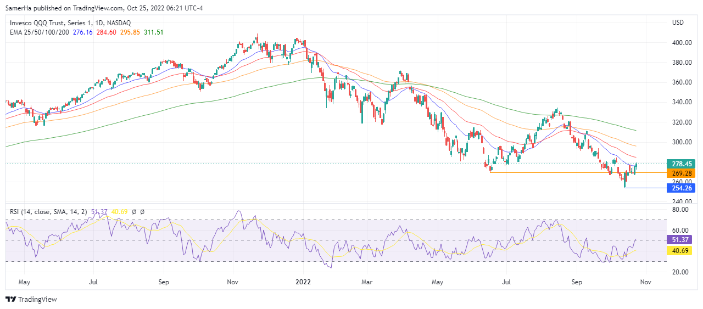This screenshot has height=309, width=703.
Task: Click the 400.00 price axis label
Action: click(x=682, y=43)
